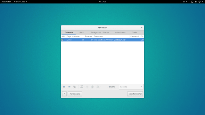Move selected file to top

point(82,87)
